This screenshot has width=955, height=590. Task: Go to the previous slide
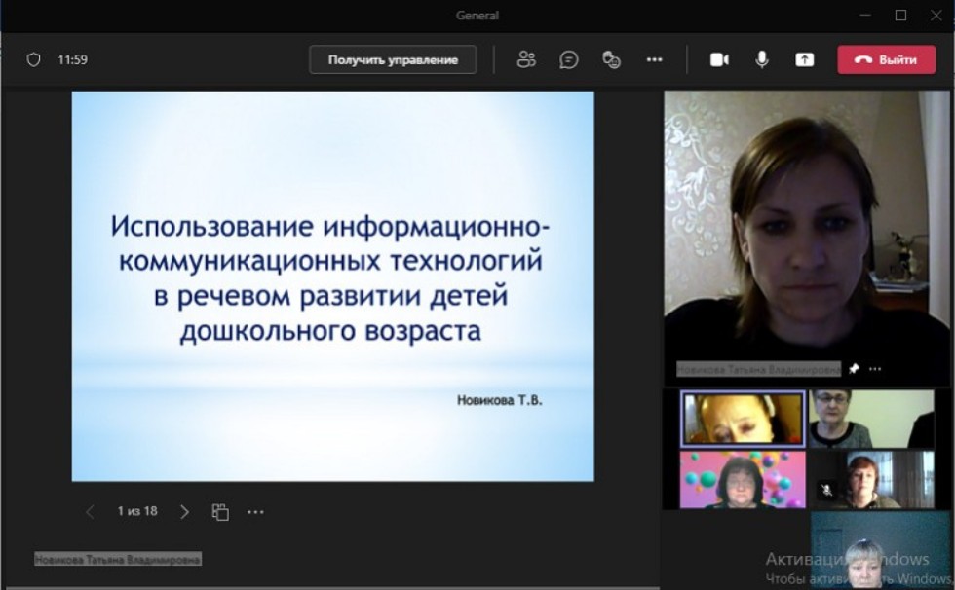coord(90,511)
